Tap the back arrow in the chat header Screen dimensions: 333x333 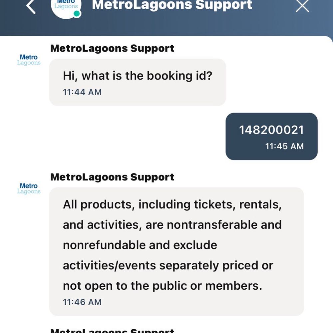point(31,6)
